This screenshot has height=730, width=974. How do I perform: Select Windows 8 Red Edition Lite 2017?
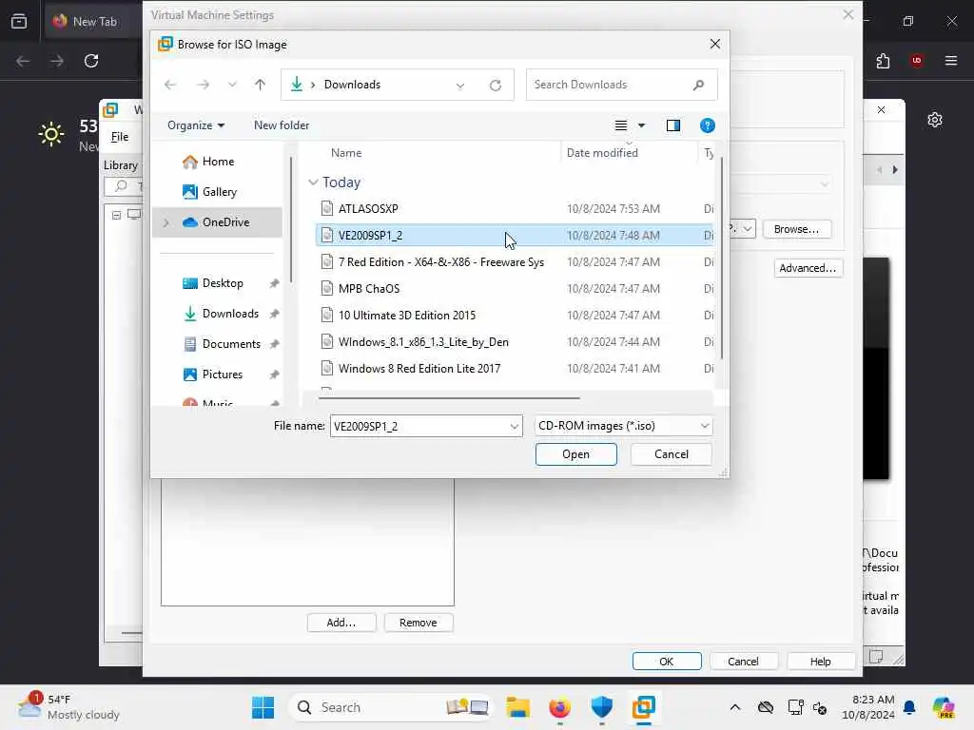(x=515, y=370)
